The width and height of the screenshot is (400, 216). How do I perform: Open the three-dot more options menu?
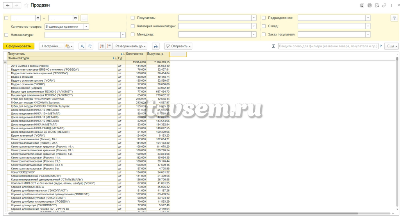[x=391, y=5]
